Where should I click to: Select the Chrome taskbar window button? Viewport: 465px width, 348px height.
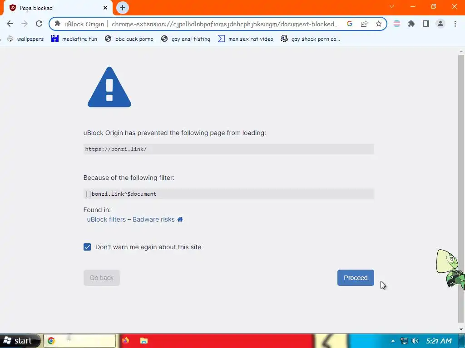pos(79,341)
